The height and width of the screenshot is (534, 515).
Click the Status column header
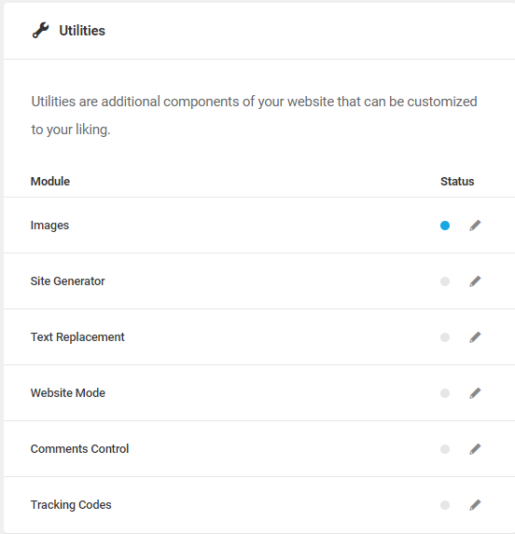[457, 182]
